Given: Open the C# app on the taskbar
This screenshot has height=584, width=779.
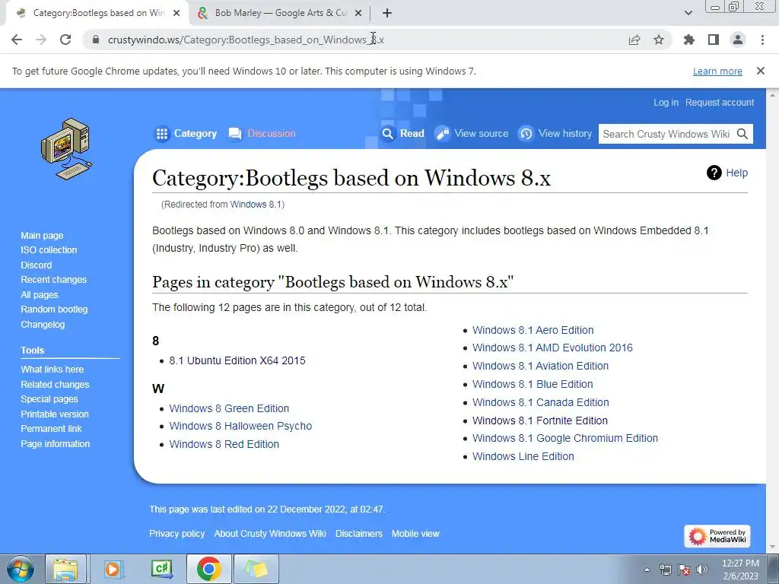Looking at the screenshot, I should (x=161, y=569).
